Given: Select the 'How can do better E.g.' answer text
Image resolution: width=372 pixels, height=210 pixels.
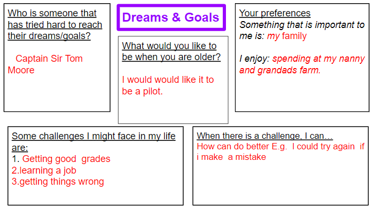Looking at the screenshot, I should click(242, 146).
